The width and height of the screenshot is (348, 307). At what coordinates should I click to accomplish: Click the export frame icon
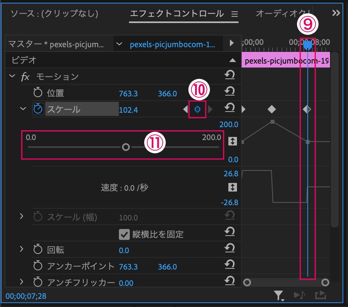321,295
